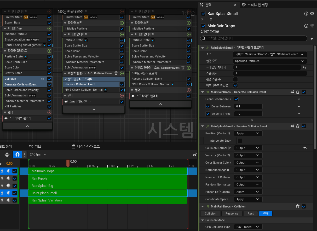Filter properties by Collision button
The width and height of the screenshot is (317, 231).
tap(211, 213)
